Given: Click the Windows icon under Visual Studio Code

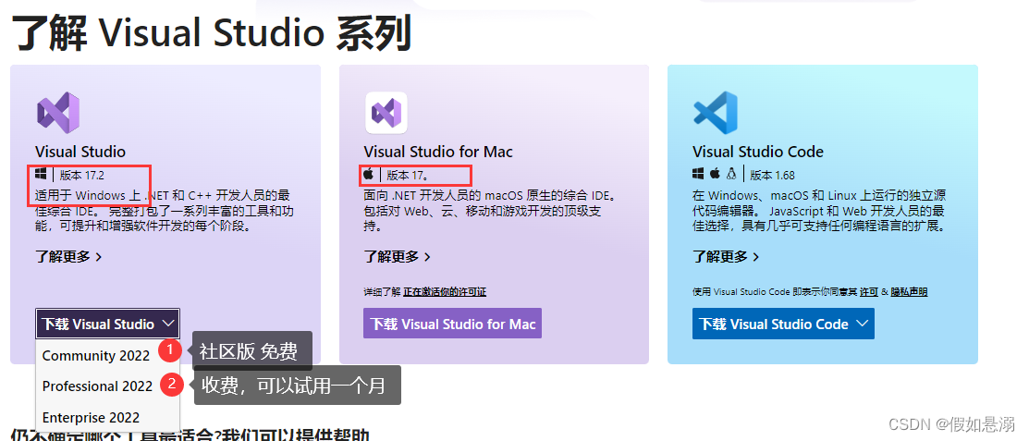Looking at the screenshot, I should click(x=698, y=175).
